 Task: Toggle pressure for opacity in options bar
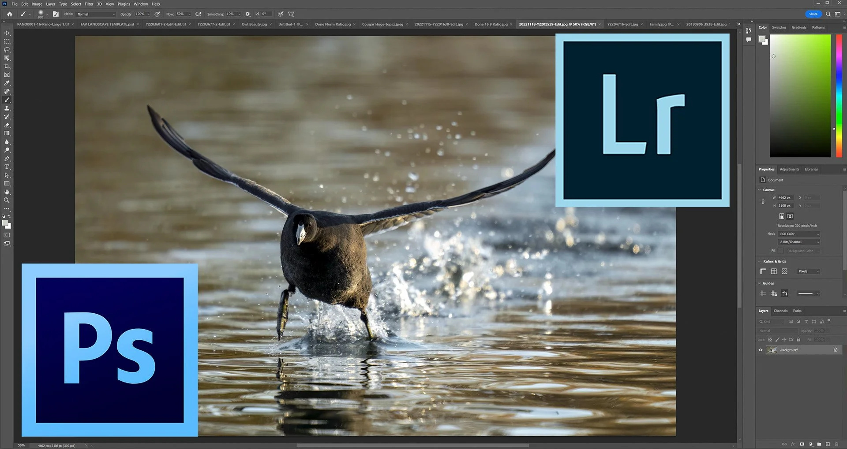(157, 14)
